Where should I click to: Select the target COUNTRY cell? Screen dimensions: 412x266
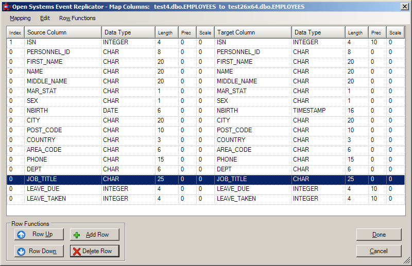coord(253,140)
